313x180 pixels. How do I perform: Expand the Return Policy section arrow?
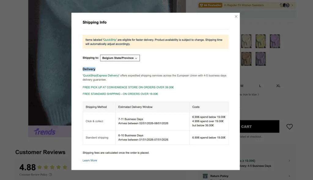(x=289, y=176)
